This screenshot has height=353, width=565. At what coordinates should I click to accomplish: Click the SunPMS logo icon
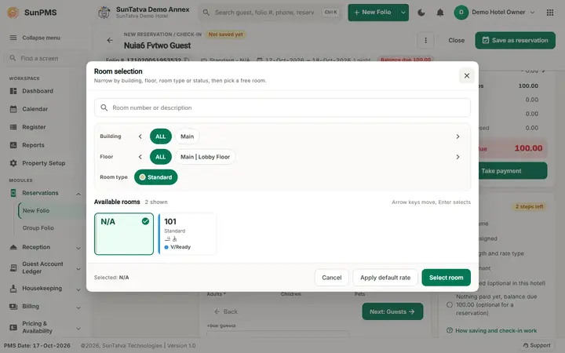[13, 13]
